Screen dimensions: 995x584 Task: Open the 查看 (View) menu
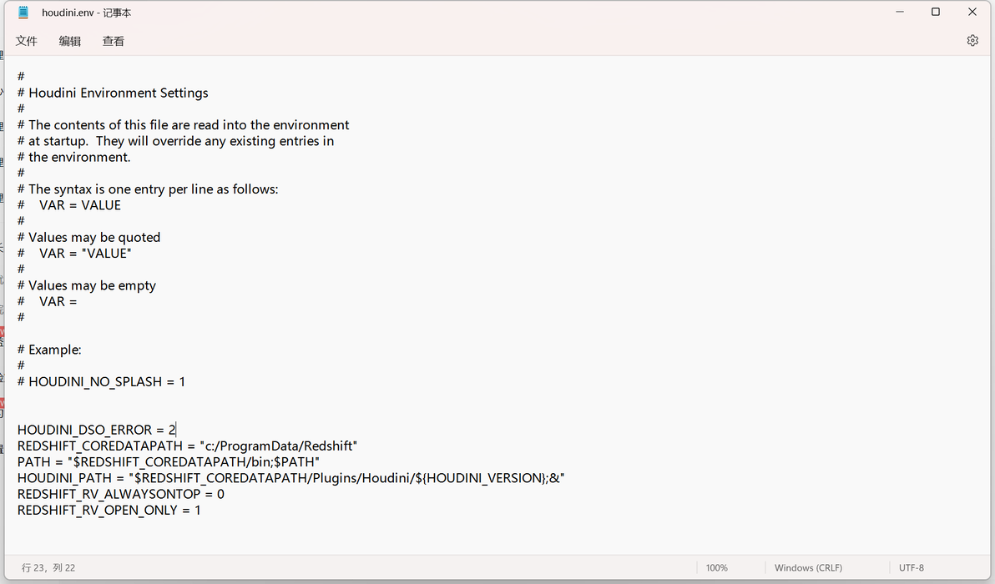coord(114,41)
